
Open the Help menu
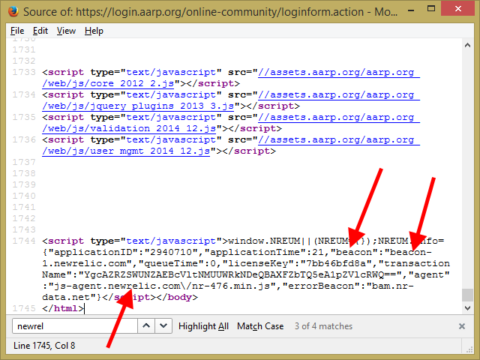click(x=94, y=31)
